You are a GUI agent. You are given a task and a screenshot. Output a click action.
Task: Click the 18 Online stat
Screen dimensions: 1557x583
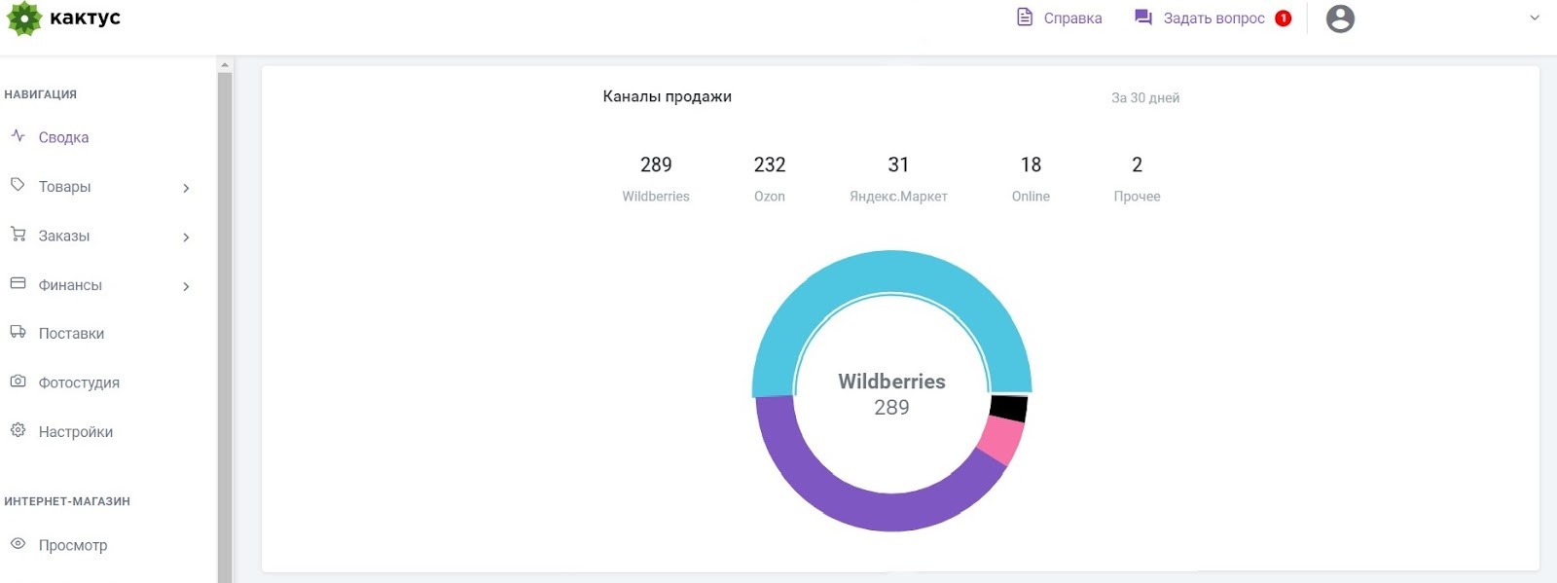(1031, 179)
